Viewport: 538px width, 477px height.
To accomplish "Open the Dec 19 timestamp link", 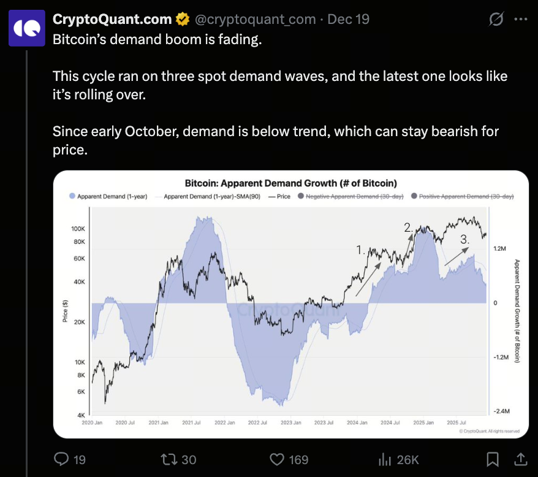I will coord(348,20).
